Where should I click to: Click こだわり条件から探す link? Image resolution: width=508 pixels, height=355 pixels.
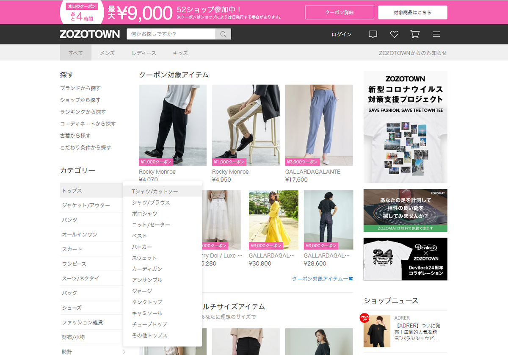[86, 147]
